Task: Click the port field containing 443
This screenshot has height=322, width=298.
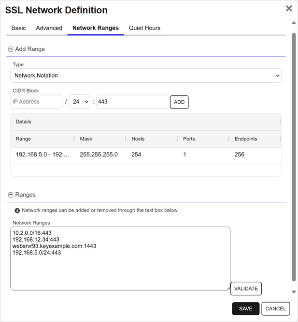Action: tap(133, 102)
